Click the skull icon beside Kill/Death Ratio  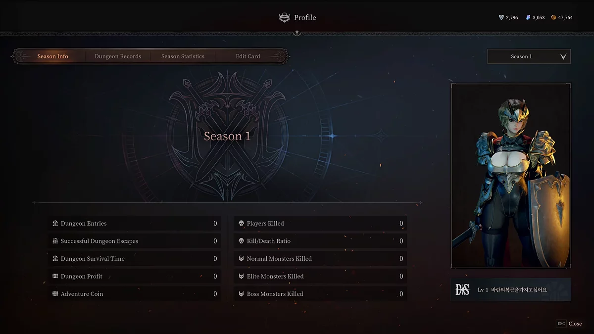tap(242, 241)
